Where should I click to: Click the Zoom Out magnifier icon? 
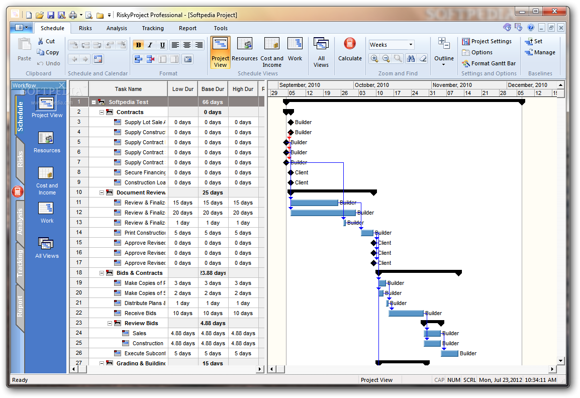click(x=386, y=58)
